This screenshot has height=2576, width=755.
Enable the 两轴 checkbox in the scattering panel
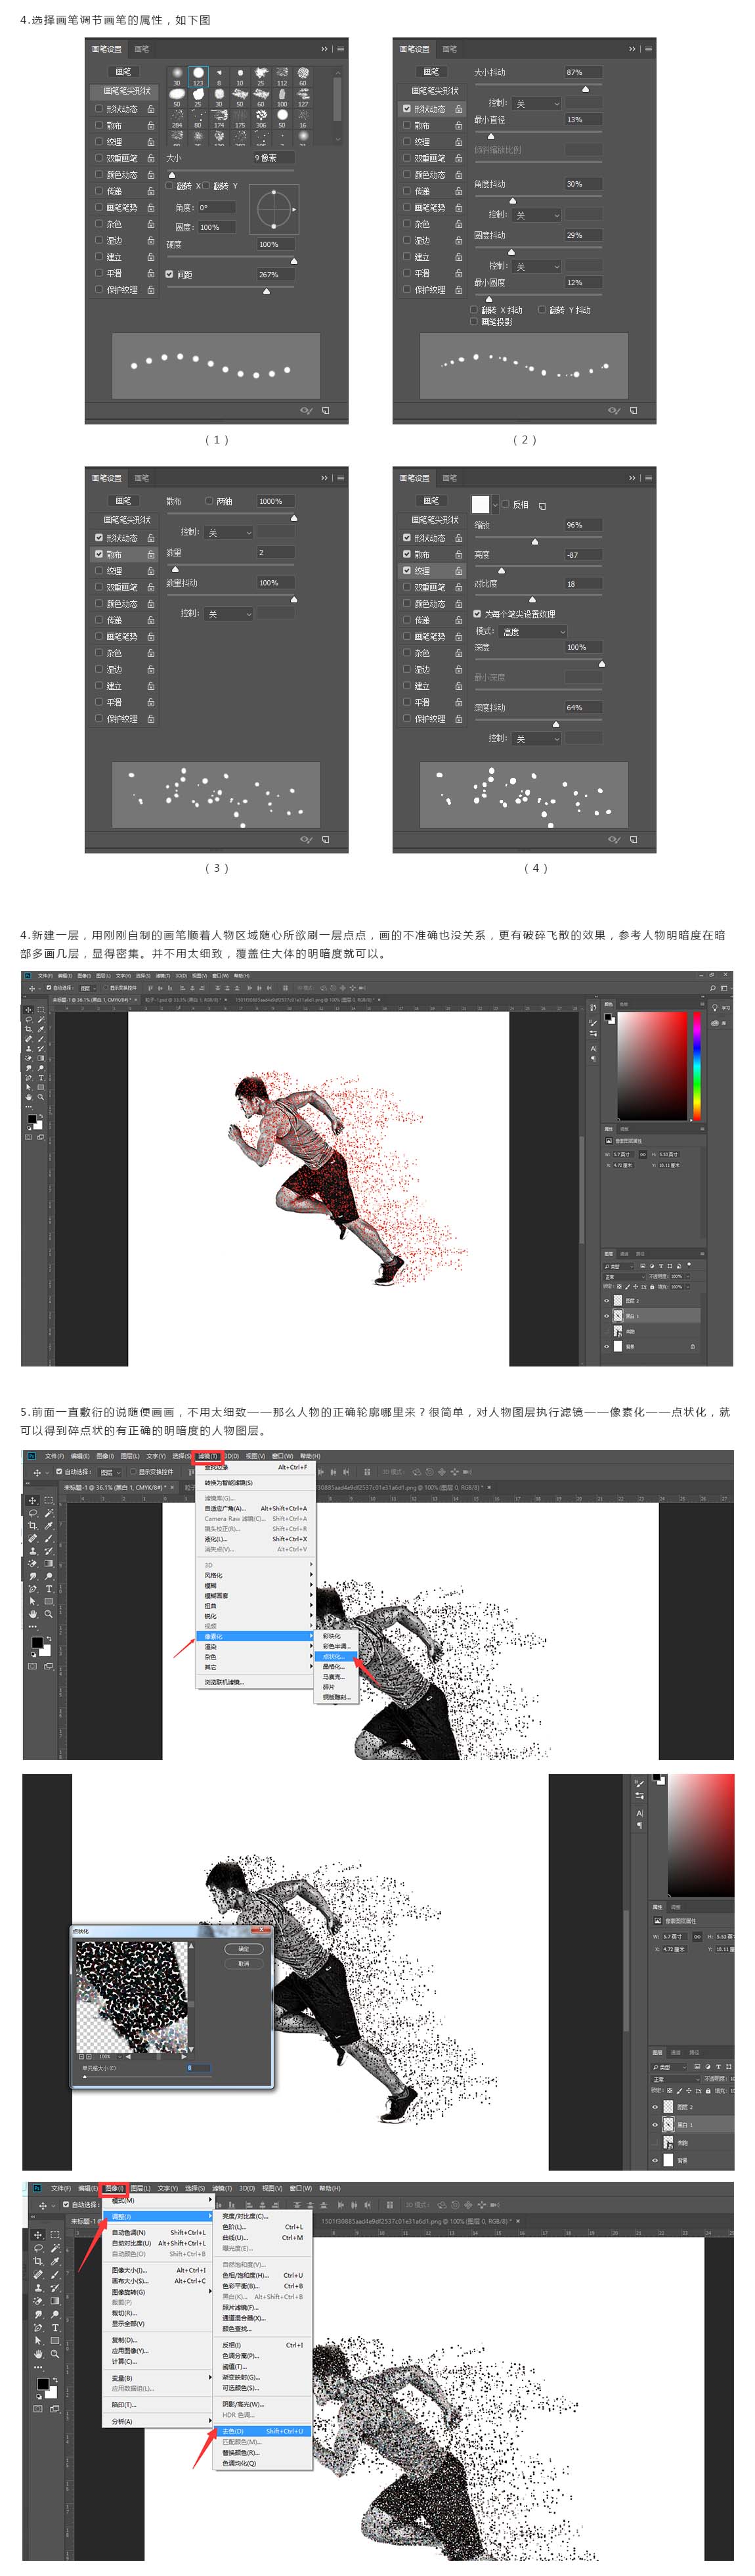point(209,501)
